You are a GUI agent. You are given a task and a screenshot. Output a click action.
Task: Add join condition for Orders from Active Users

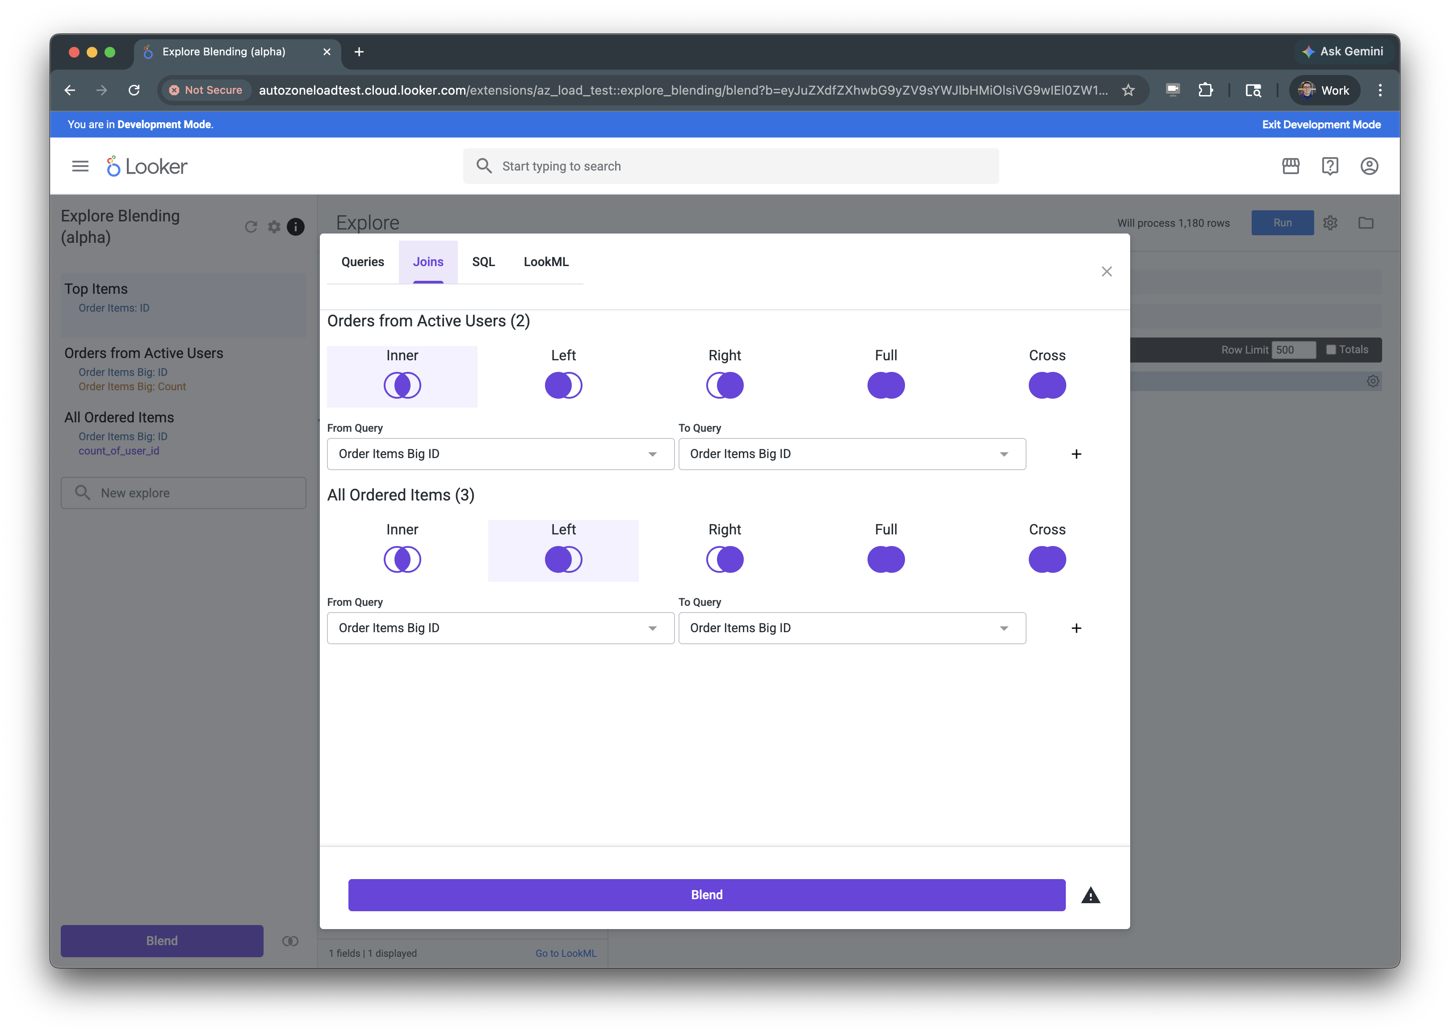[x=1076, y=454]
